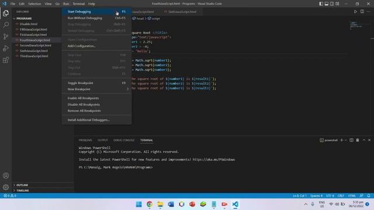The height and width of the screenshot is (210, 374).
Task: Open the Source Control view
Action: [6, 36]
